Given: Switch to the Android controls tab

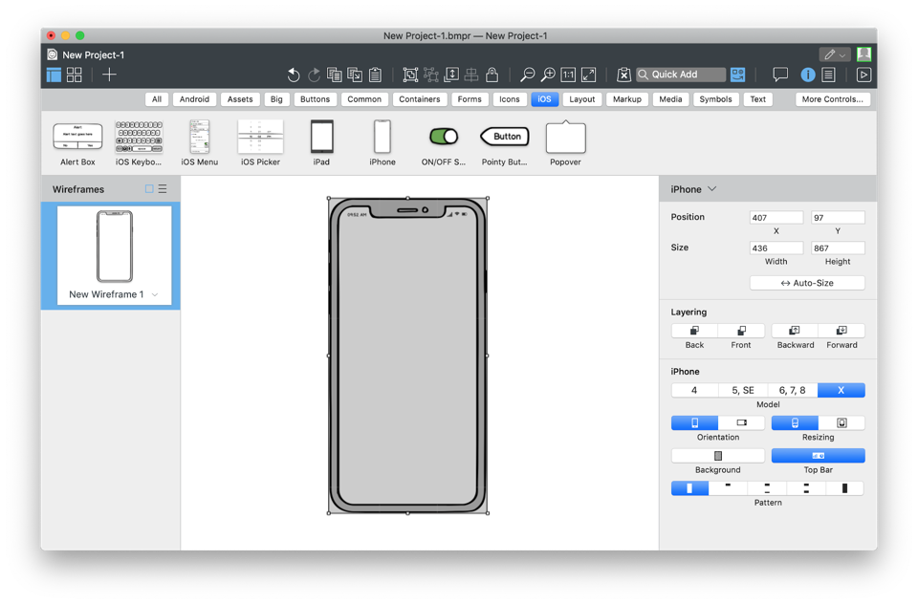Looking at the screenshot, I should (194, 99).
